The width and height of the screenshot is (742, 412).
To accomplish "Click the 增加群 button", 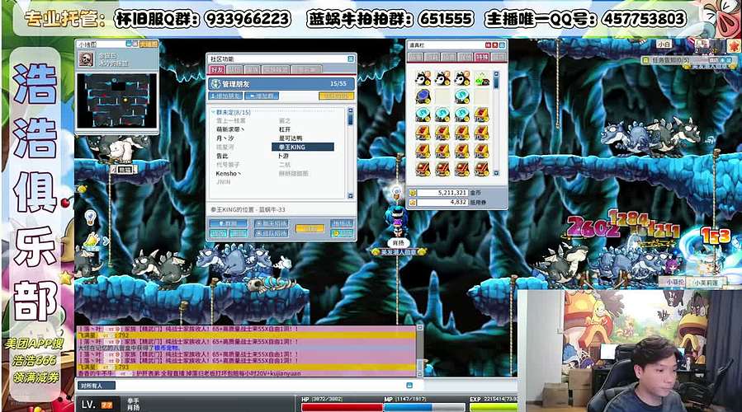I will pos(262,96).
